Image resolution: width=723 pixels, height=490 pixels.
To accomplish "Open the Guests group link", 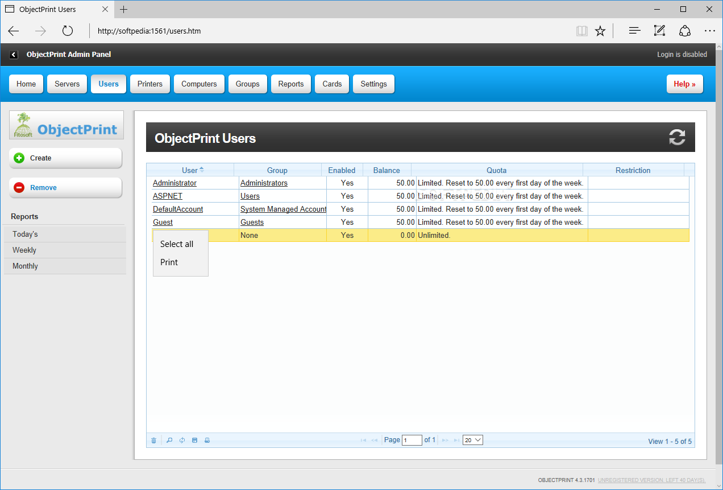I will point(252,223).
